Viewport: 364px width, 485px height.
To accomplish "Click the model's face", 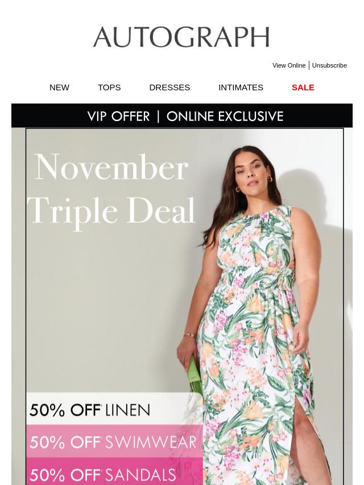I will [x=253, y=175].
